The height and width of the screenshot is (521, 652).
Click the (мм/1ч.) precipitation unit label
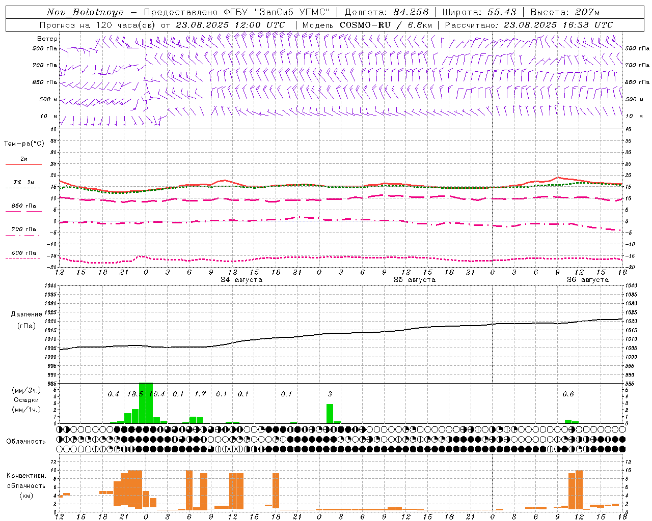pos(26,410)
